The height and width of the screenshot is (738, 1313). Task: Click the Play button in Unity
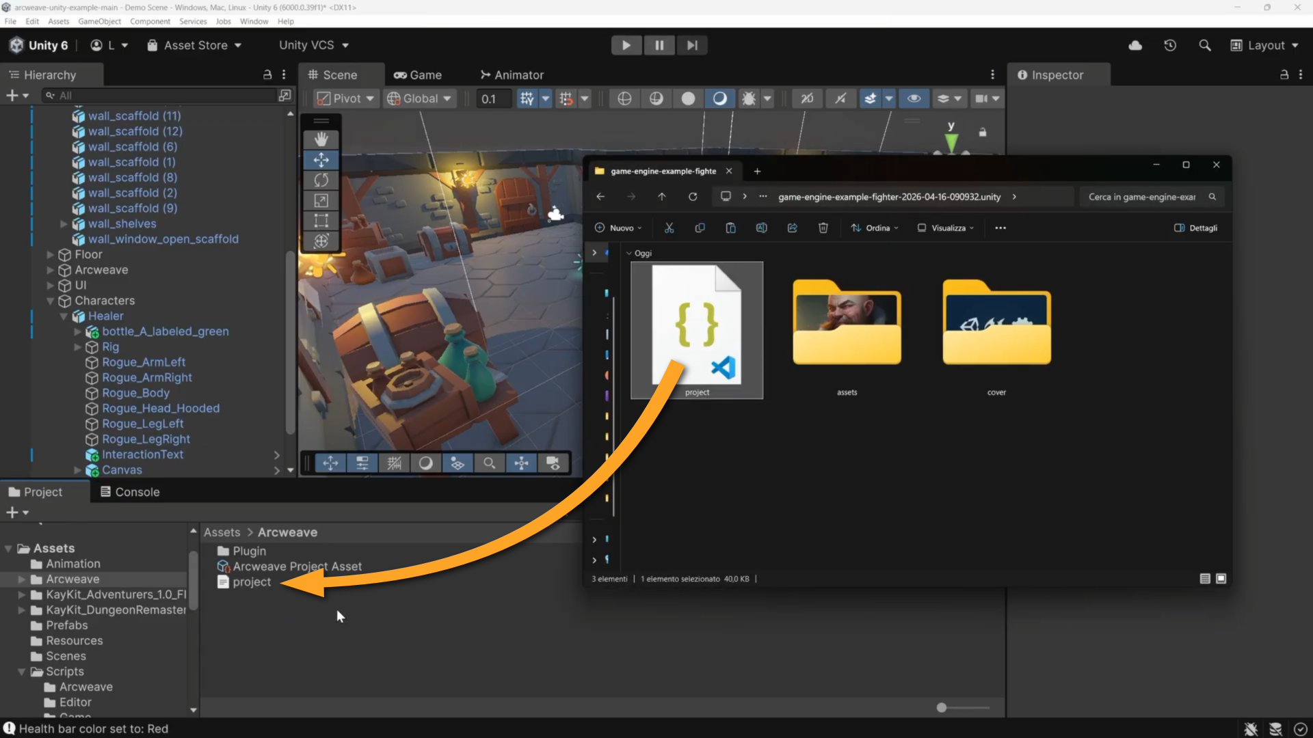coord(626,45)
